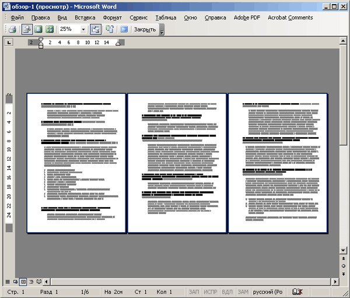Screen dimensions: 350x298
Task: Toggle the View Ruler button
Action: (96, 29)
